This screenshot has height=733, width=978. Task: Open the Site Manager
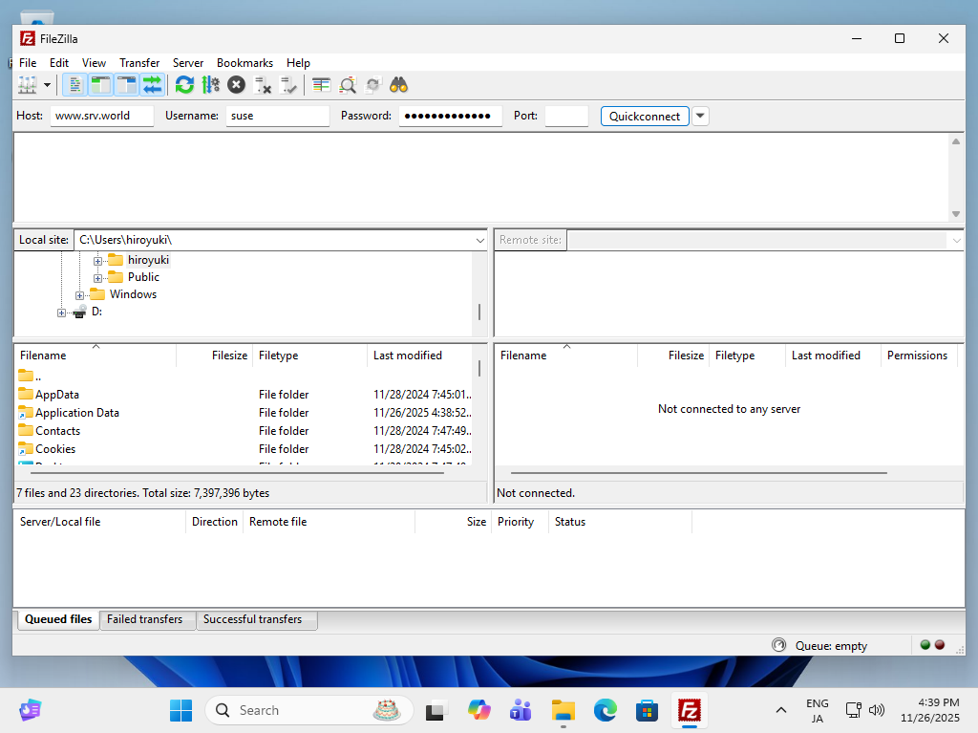tap(27, 85)
